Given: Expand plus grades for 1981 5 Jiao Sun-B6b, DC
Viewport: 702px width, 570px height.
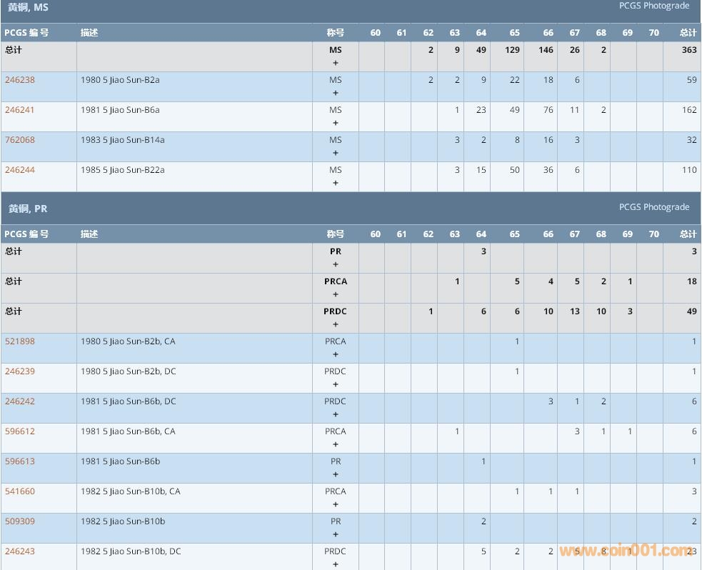Looking at the screenshot, I should coord(336,414).
